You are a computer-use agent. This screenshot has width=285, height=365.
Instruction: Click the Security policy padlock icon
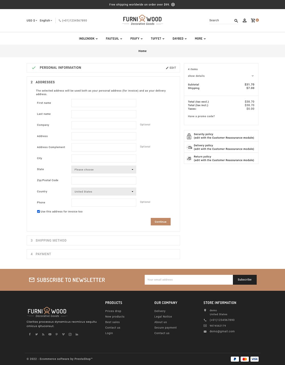189,136
